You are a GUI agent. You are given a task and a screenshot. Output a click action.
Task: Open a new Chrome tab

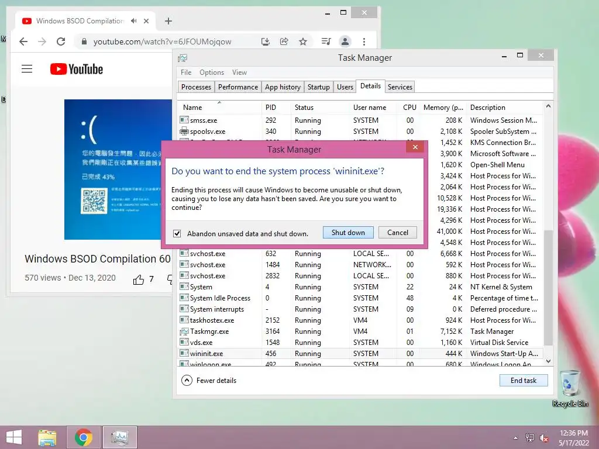(168, 21)
